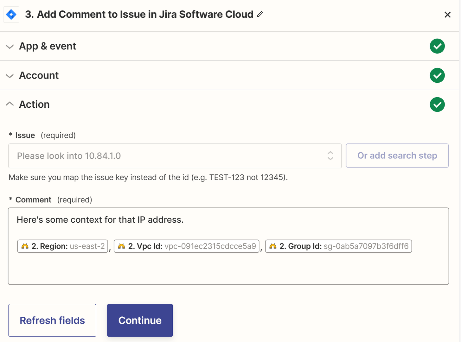Click the Jira Software Cloud app icon

coord(11,15)
